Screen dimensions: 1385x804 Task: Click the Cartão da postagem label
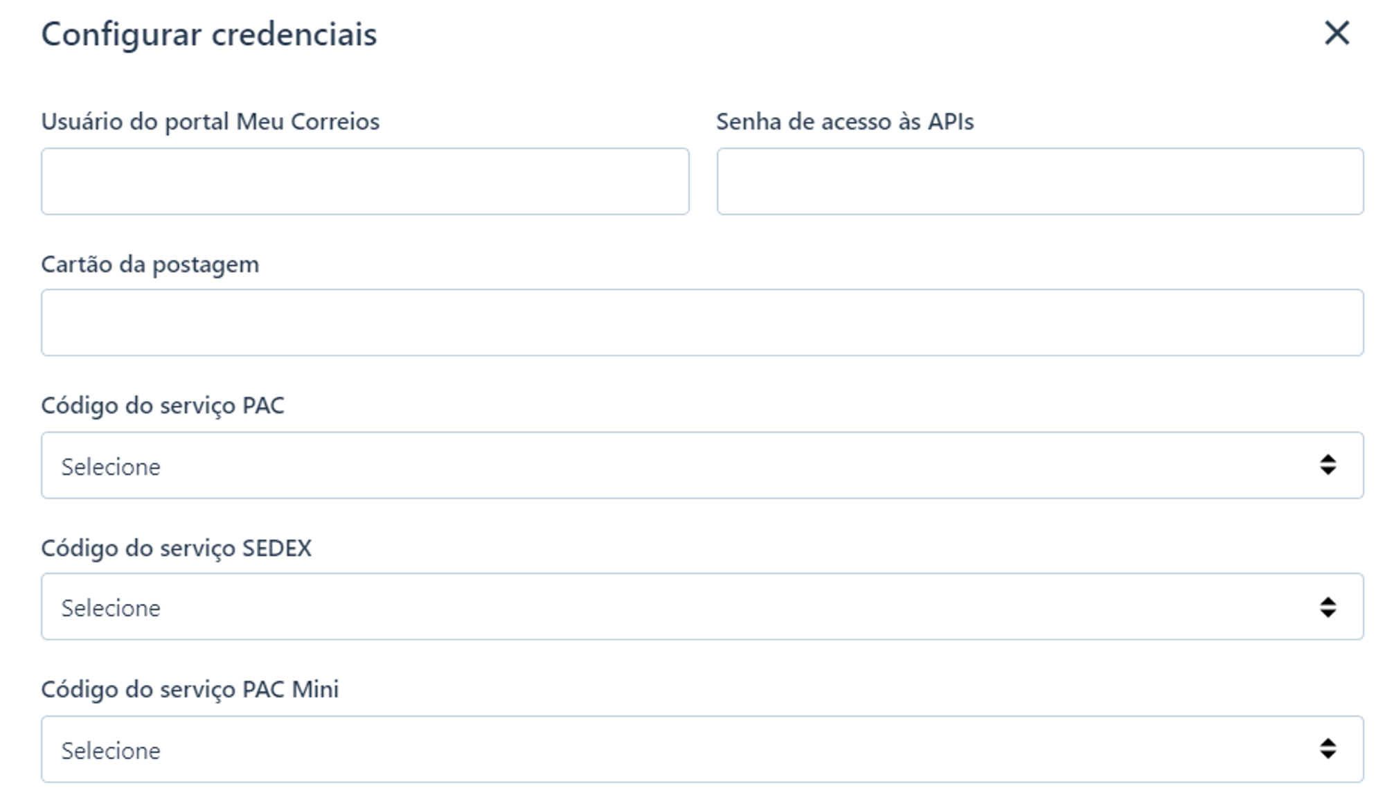[150, 265]
